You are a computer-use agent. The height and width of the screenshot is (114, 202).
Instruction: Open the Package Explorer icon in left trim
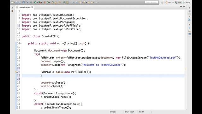[x=12, y=11]
